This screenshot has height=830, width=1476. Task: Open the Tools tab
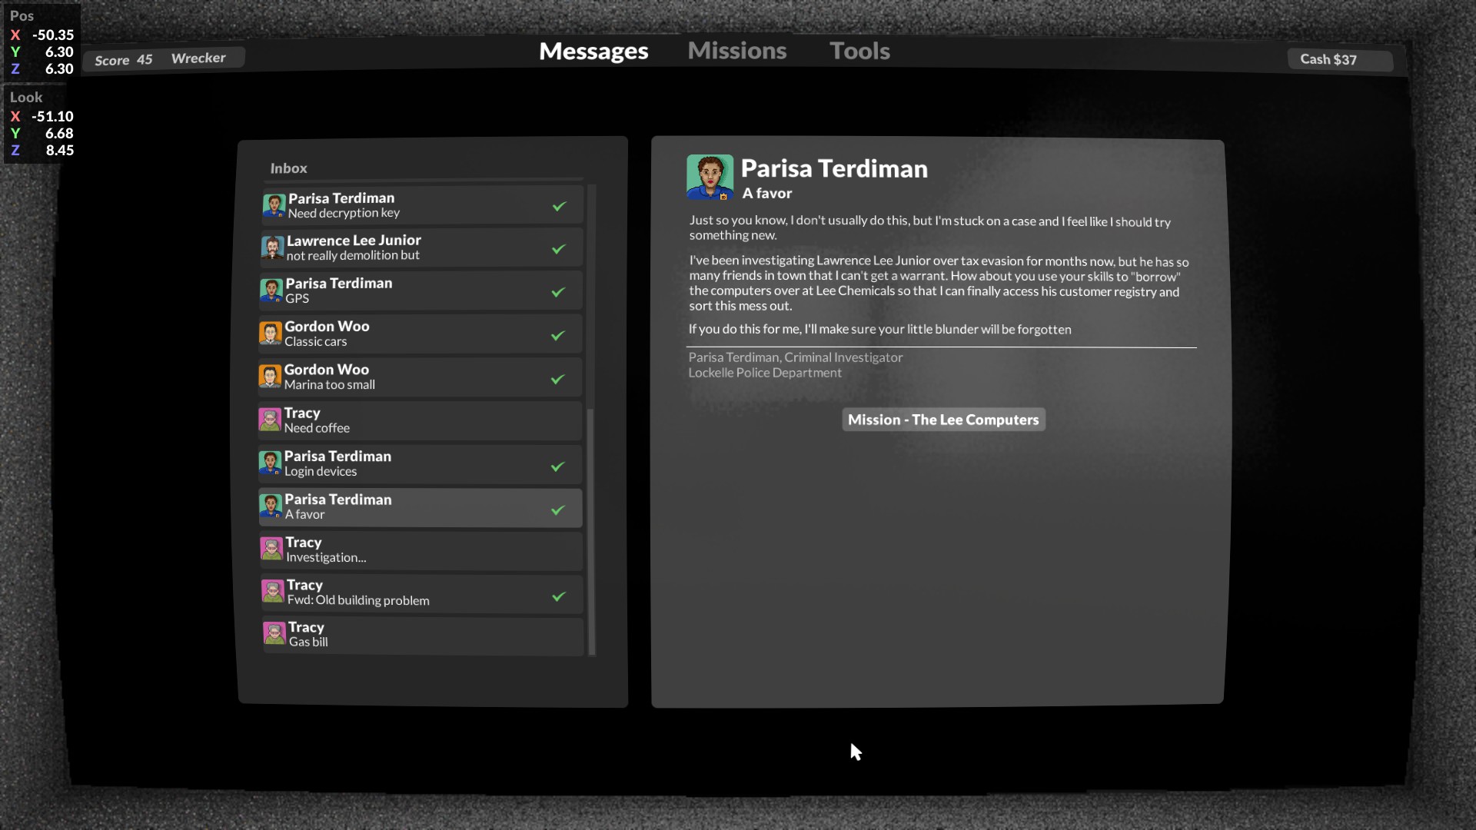coord(859,51)
